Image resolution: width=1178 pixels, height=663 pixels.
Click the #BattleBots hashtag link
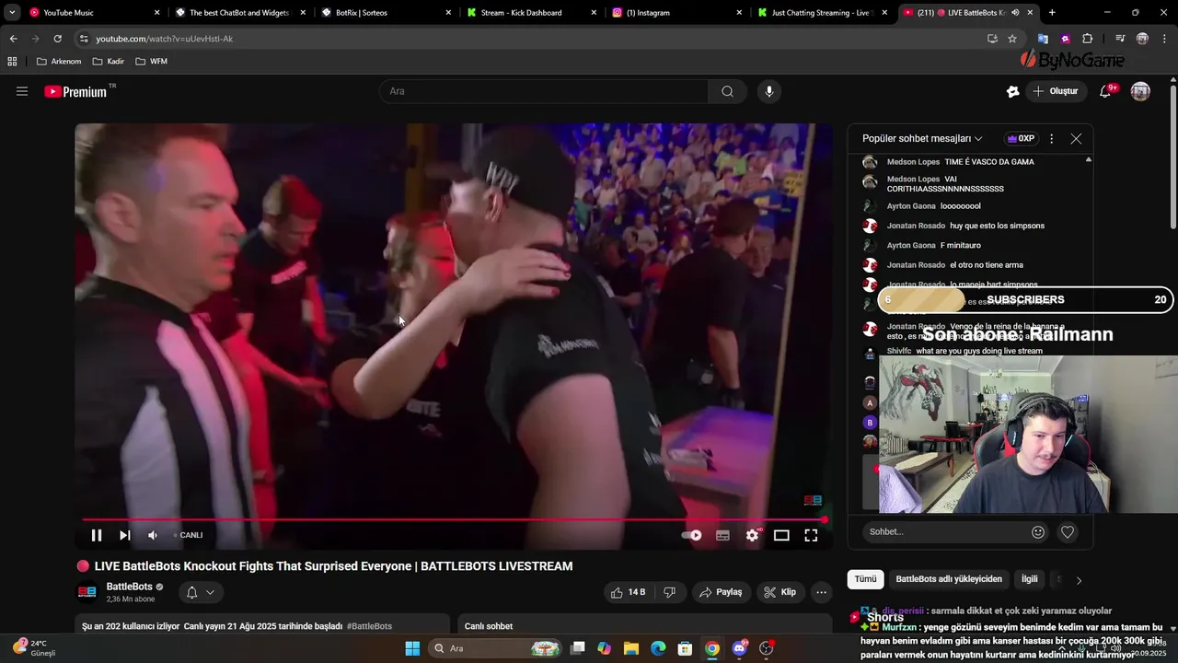pos(369,626)
